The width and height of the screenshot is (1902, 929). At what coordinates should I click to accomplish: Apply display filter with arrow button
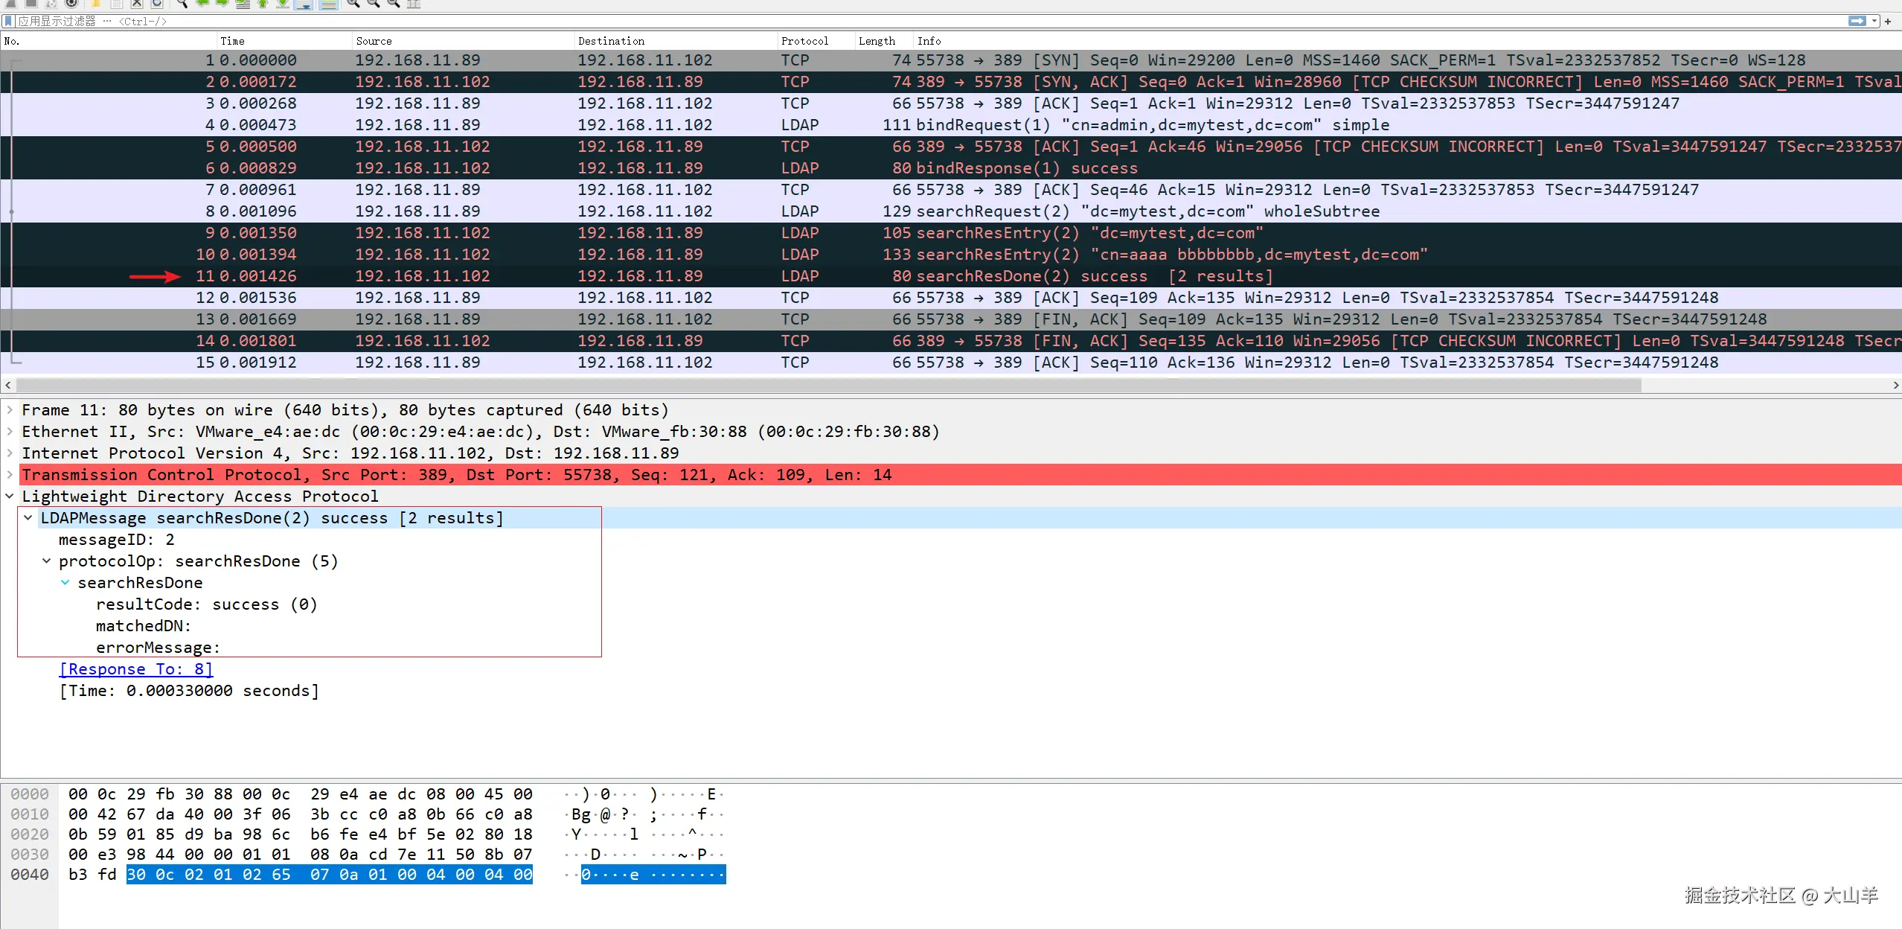[1857, 22]
